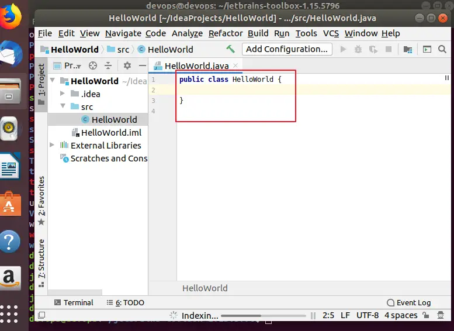Open Ubuntu Software orange bag icon

(x=11, y=204)
